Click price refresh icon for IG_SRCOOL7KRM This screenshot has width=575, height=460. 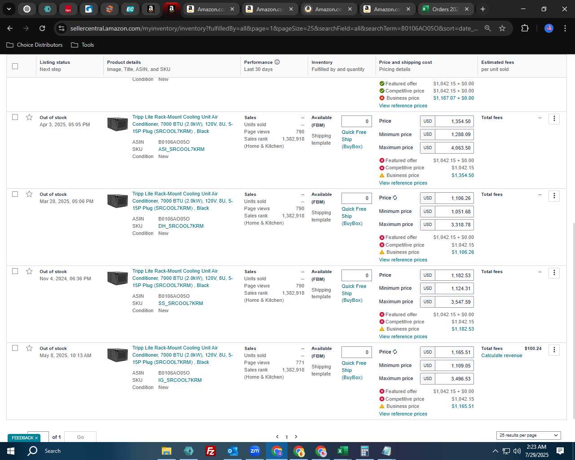(x=395, y=352)
